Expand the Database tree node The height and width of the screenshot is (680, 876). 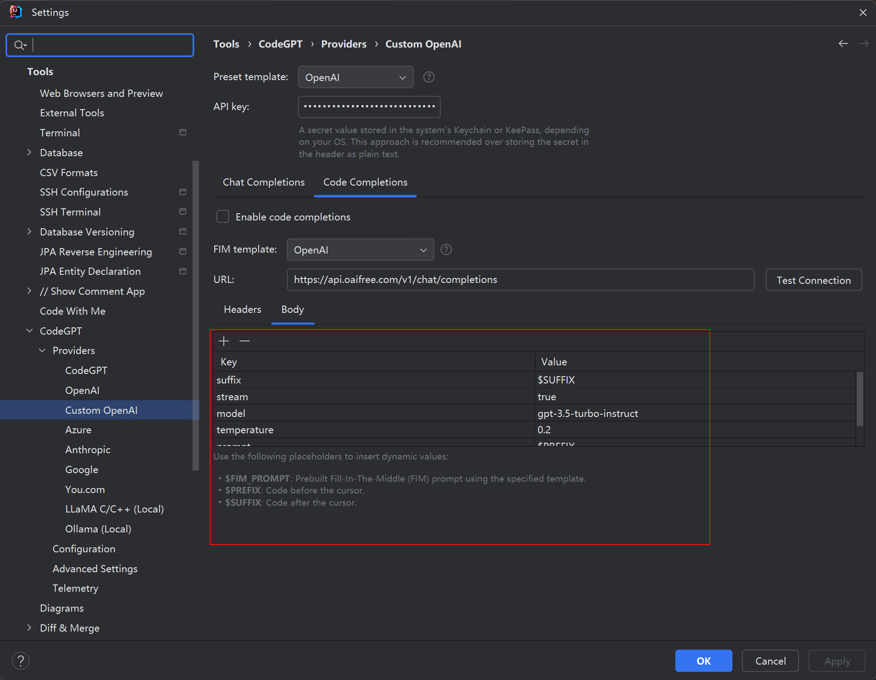click(x=29, y=153)
